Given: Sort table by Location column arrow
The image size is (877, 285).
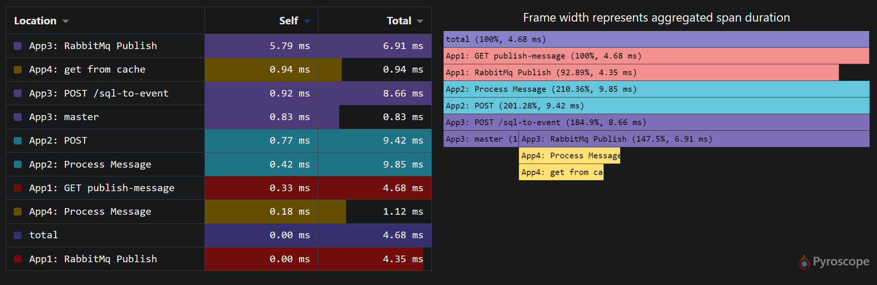Looking at the screenshot, I should coord(66,21).
